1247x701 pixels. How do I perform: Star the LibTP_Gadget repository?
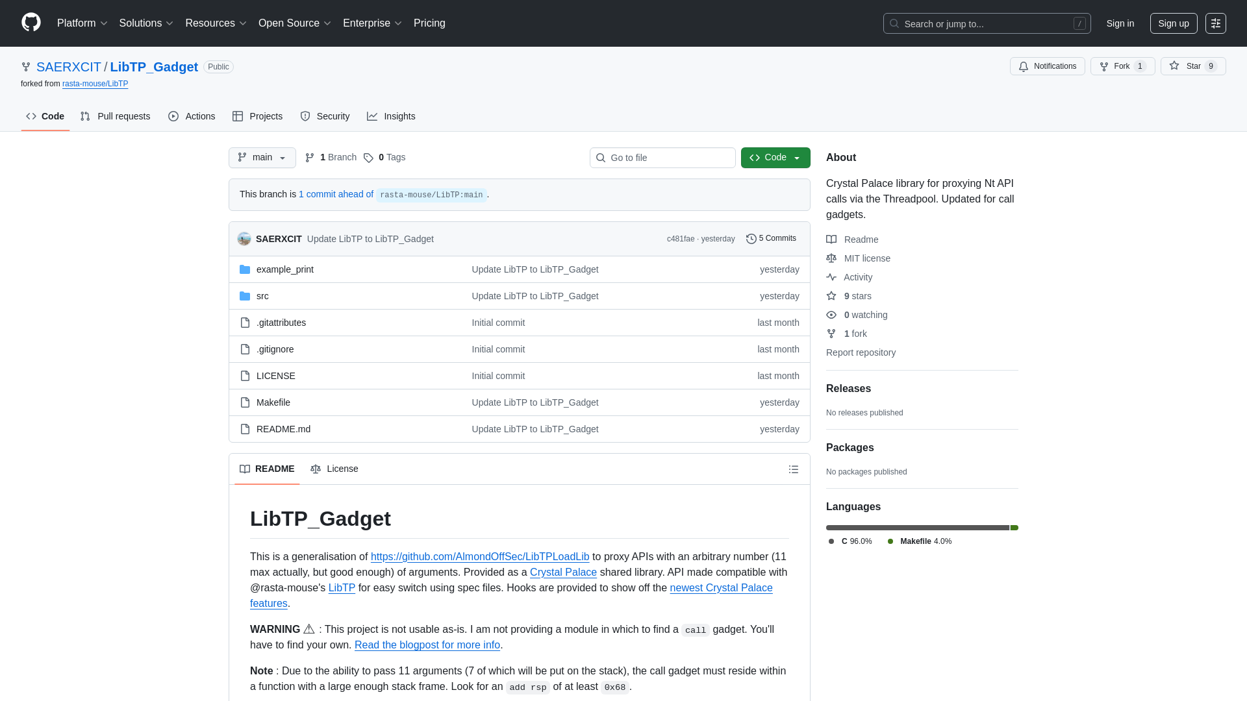coord(1193,66)
